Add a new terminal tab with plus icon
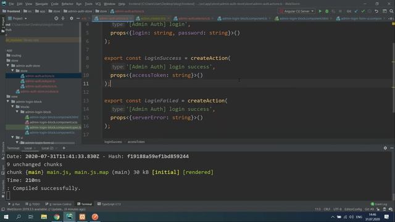Viewport: 395px width, 222px height. pyautogui.click(x=64, y=148)
